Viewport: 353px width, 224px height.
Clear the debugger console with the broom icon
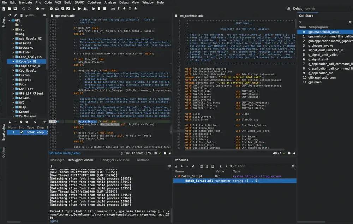click(x=52, y=166)
